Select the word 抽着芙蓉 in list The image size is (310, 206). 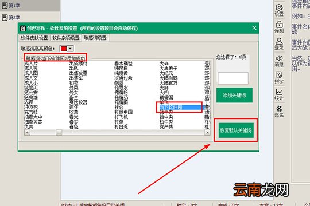[33, 122]
